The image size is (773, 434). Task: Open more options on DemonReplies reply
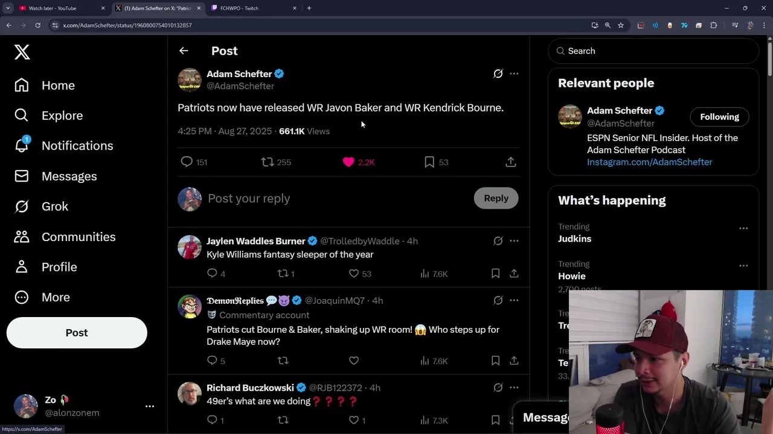pyautogui.click(x=514, y=300)
